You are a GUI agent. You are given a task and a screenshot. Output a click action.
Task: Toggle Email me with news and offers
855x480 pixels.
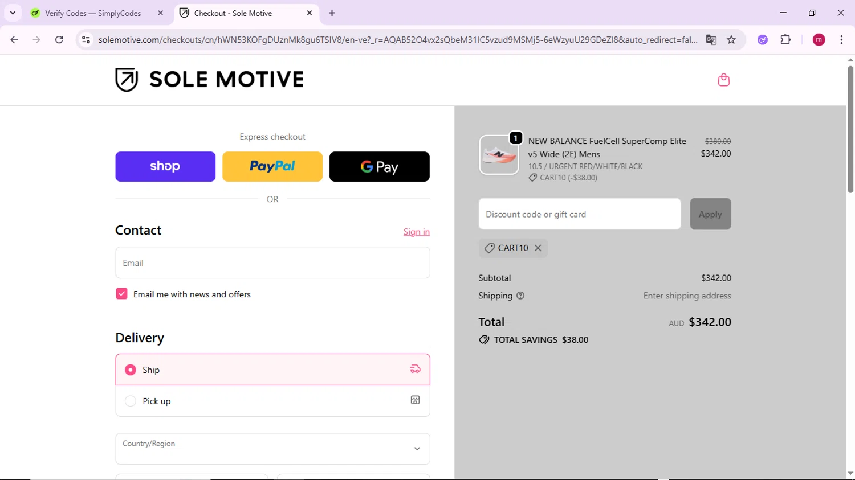click(121, 294)
